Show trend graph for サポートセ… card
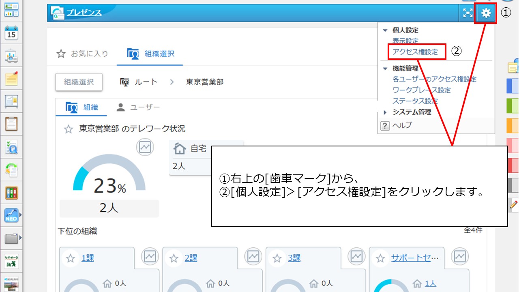This screenshot has width=519, height=292. coord(460,256)
